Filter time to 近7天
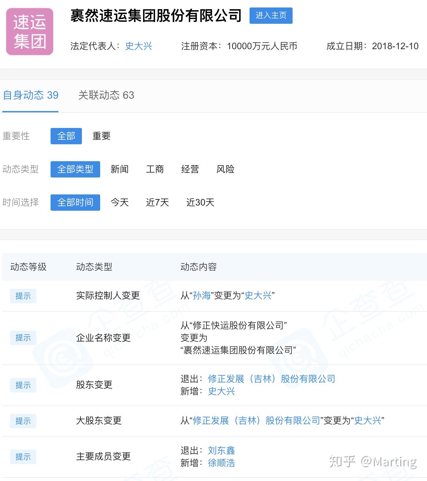 point(157,203)
